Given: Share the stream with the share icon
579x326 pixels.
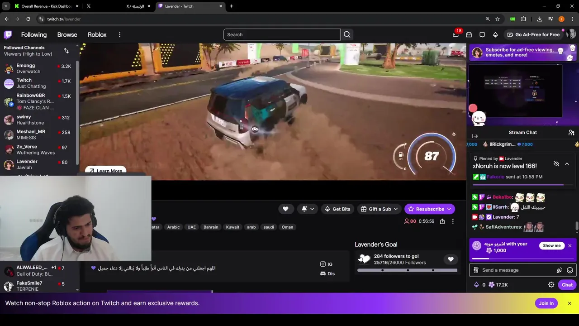Looking at the screenshot, I should pyautogui.click(x=442, y=221).
